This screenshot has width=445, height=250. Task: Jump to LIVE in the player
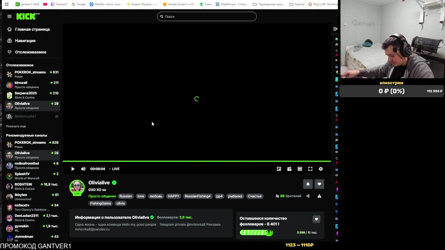pos(114,169)
